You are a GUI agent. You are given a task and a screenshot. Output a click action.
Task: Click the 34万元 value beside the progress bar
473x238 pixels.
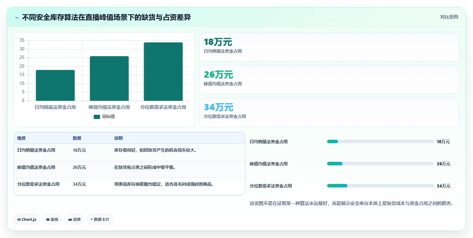click(443, 186)
